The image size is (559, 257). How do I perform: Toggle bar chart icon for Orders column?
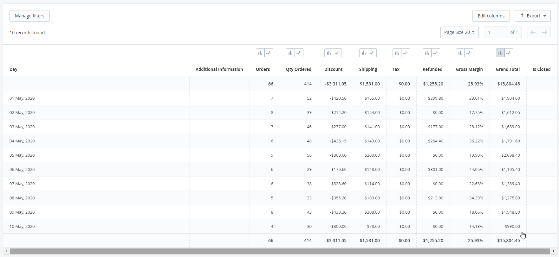tap(260, 53)
